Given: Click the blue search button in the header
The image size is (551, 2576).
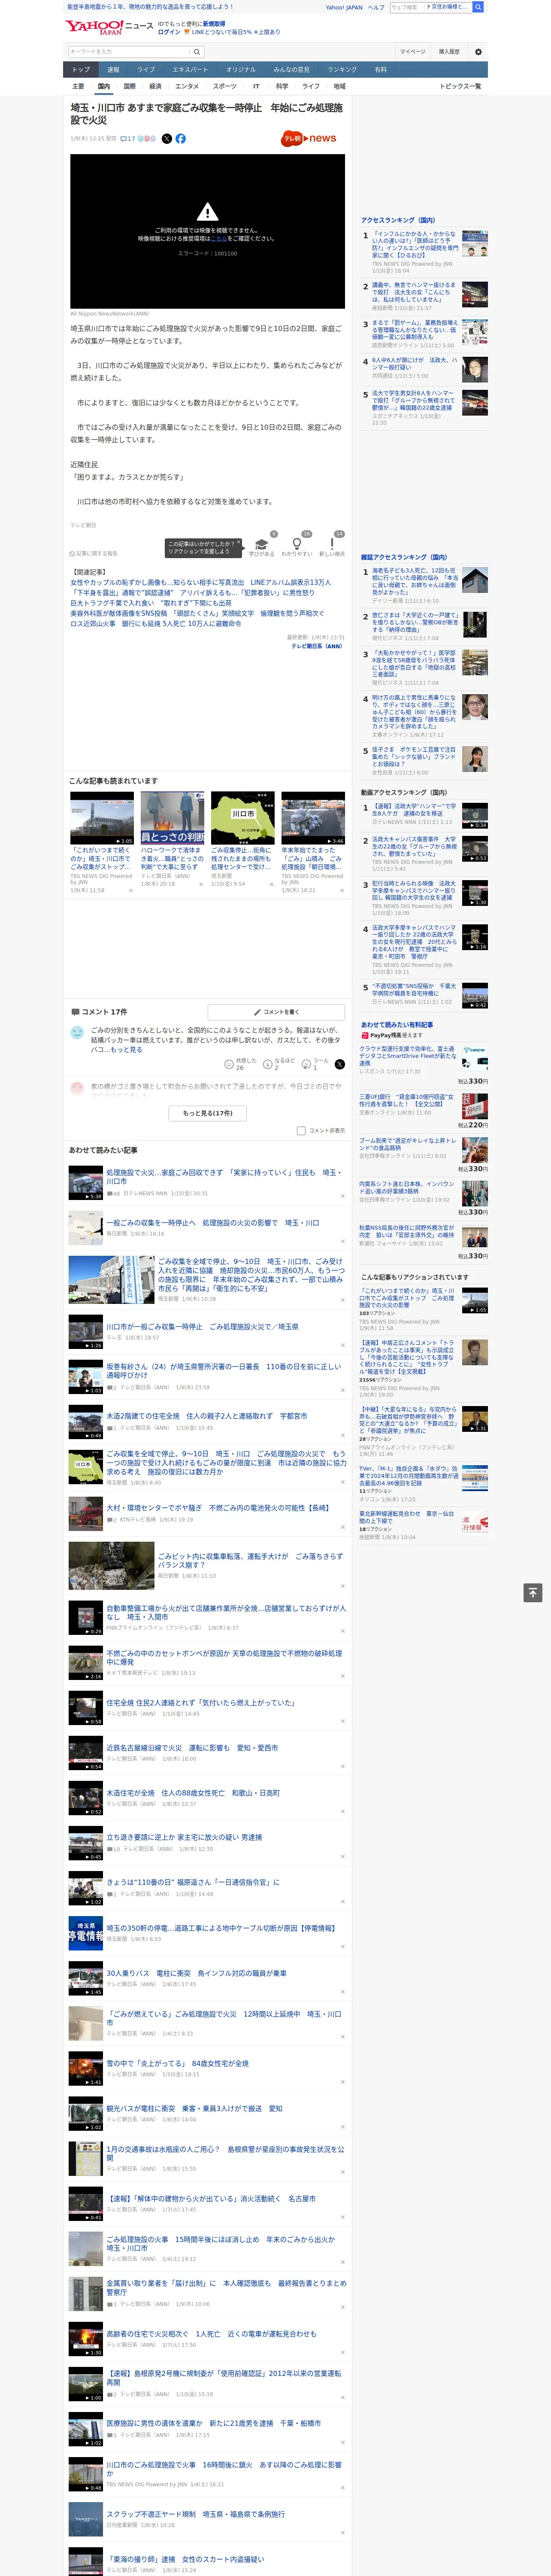Looking at the screenshot, I should [478, 7].
